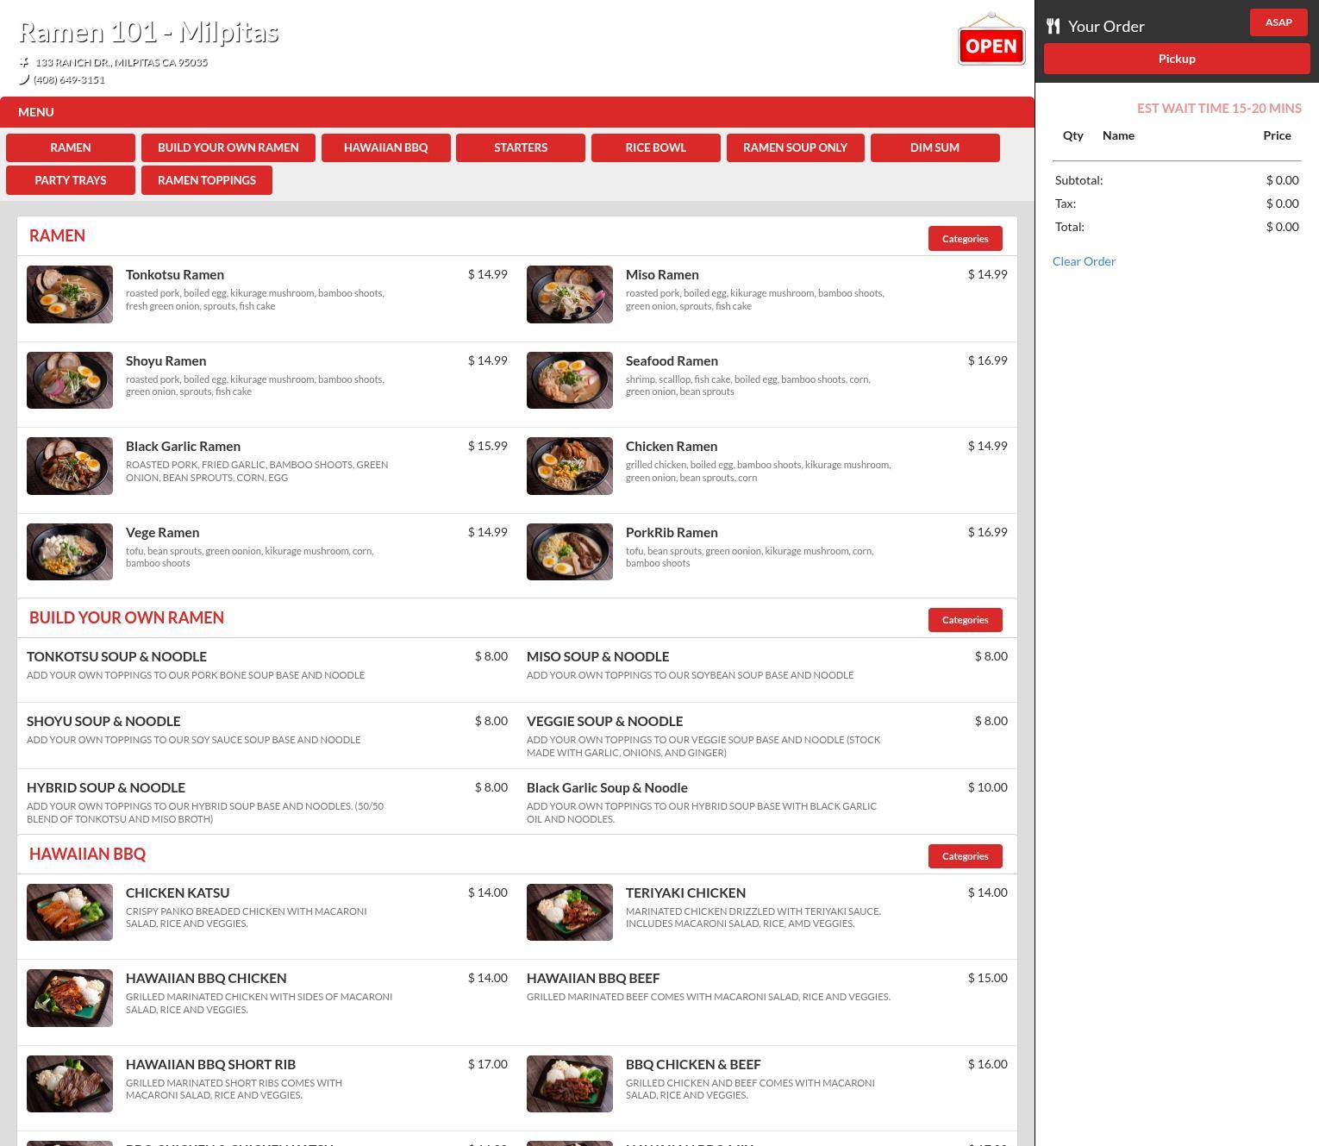The width and height of the screenshot is (1319, 1146).
Task: Add Black Garlic Ramen to the order
Action: point(183,447)
